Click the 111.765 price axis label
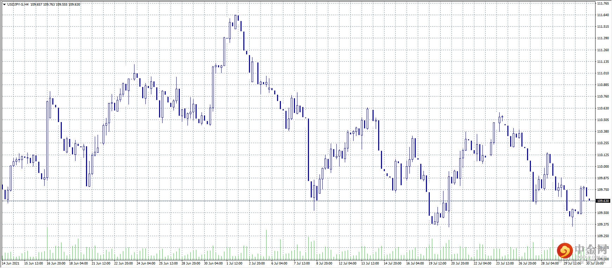 point(603,4)
